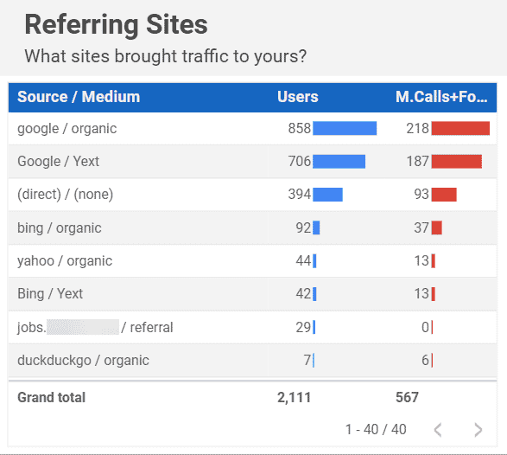Select the google / organic row

(252, 129)
